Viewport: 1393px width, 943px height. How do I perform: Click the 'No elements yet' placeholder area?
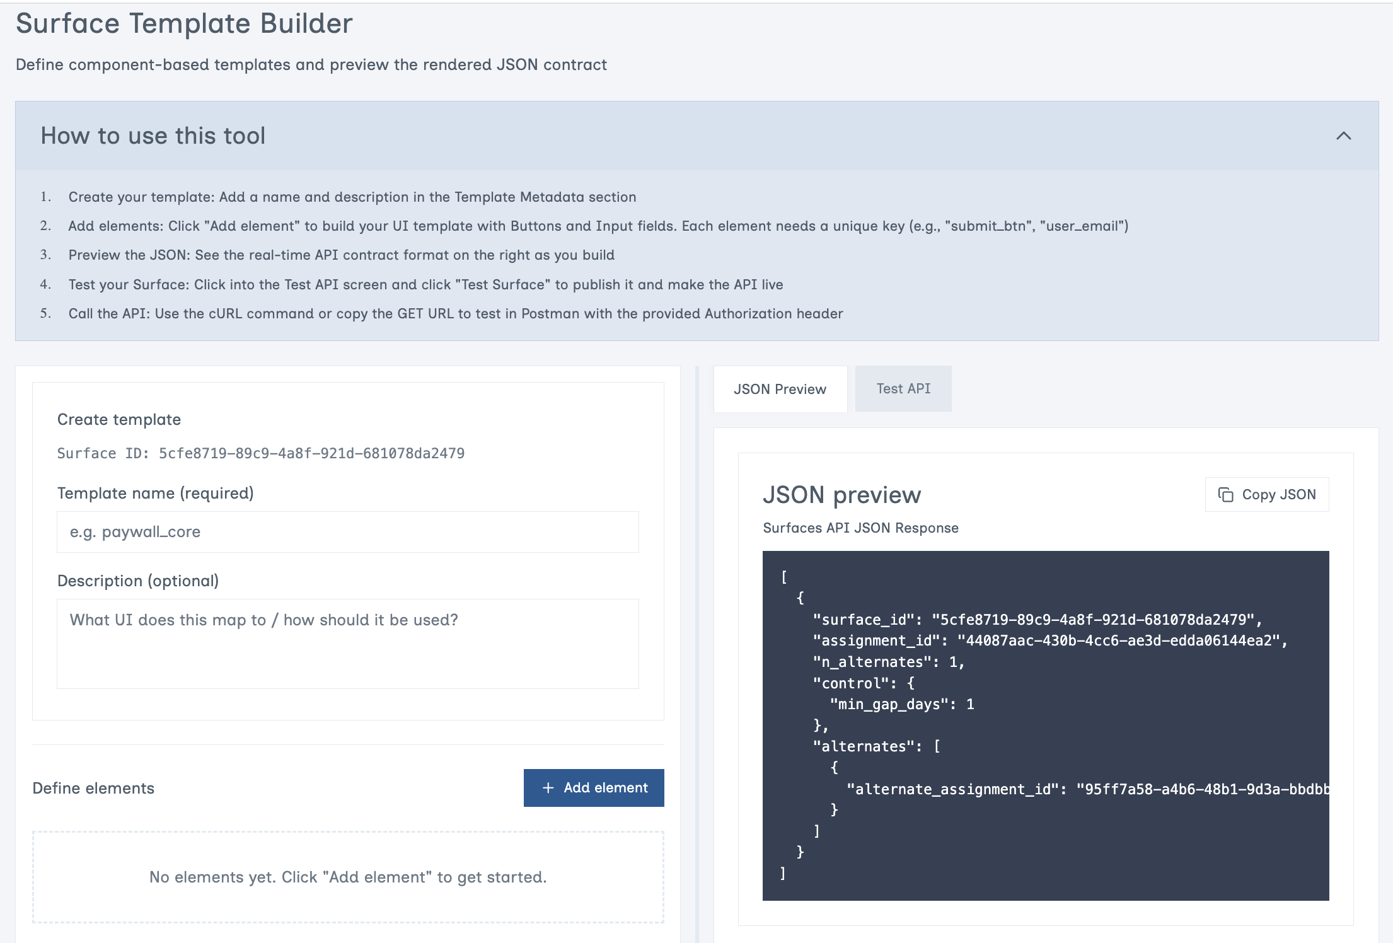click(x=347, y=877)
